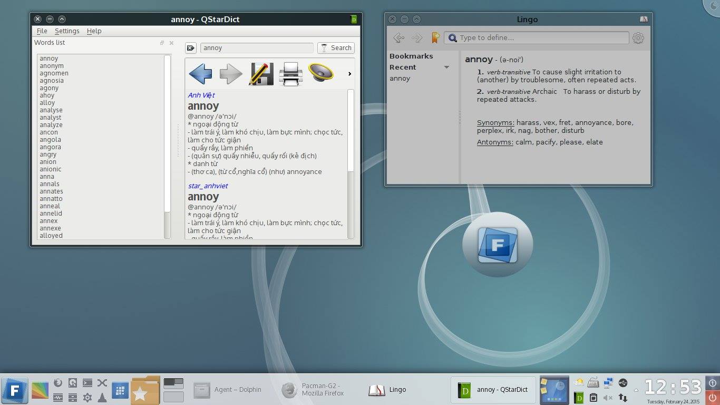Open the clipboard tray icon
Viewport: 720px width, 405px height.
pyautogui.click(x=593, y=398)
